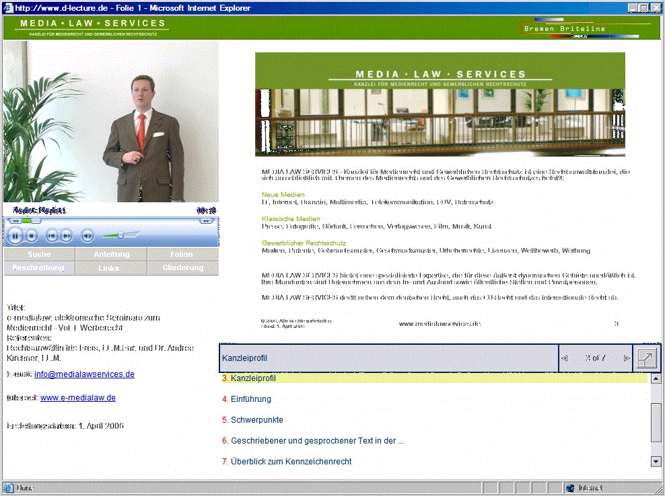This screenshot has width=665, height=496.
Task: Open the Anleitung tab
Action: pyautogui.click(x=112, y=254)
